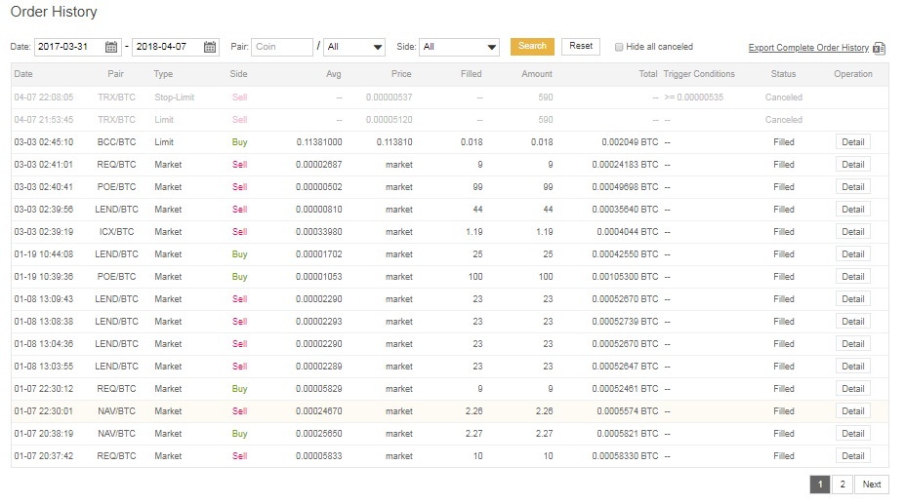This screenshot has width=905, height=504.
Task: Click the Date column header
Action: (23, 74)
